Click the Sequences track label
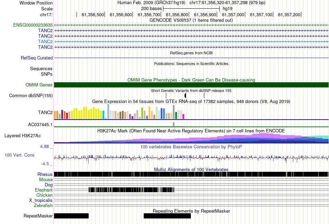Screen dimensions: 329x224 click(41, 69)
